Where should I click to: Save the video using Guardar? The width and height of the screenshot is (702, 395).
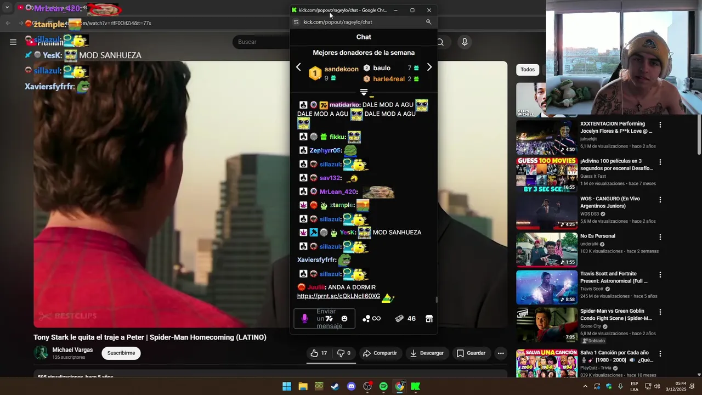[471, 353]
